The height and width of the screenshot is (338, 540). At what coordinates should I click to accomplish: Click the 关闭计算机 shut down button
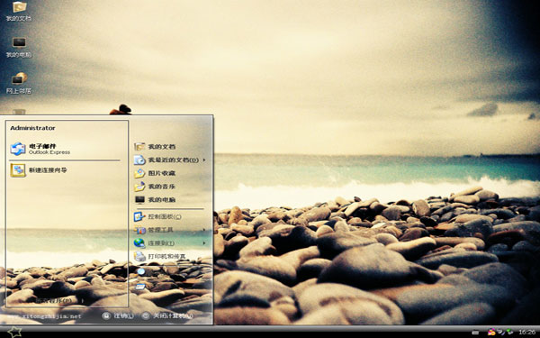(167, 315)
